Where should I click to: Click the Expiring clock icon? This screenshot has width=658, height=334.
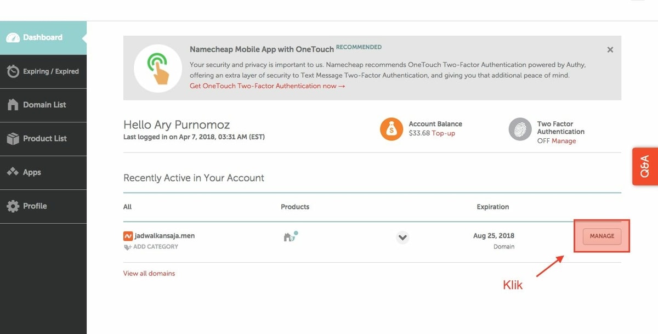13,71
